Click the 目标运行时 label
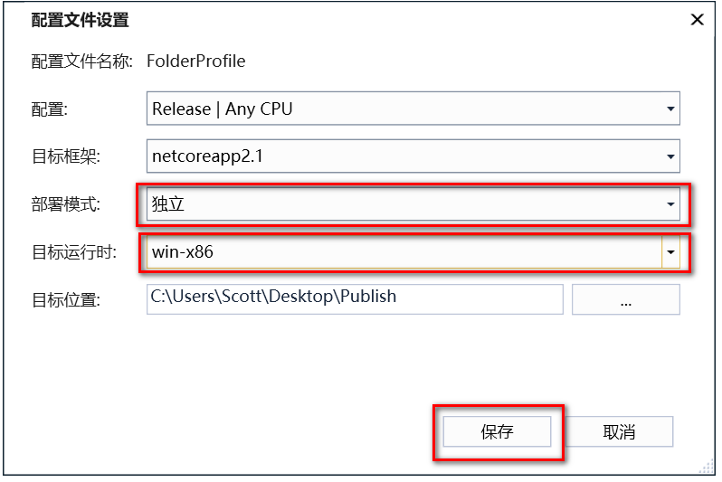The width and height of the screenshot is (722, 482). [74, 251]
